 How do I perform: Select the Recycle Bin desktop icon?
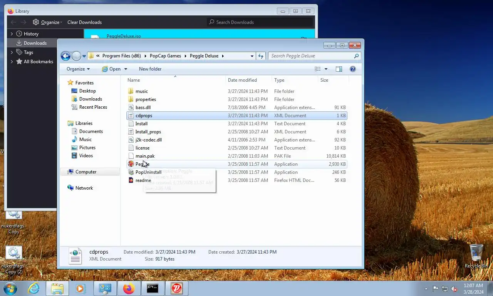pyautogui.click(x=476, y=256)
